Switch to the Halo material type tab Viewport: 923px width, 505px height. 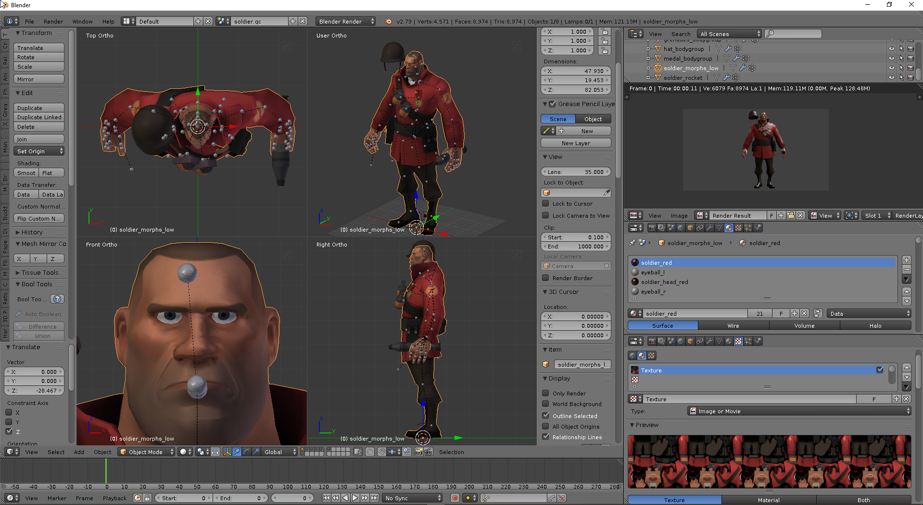coord(875,325)
